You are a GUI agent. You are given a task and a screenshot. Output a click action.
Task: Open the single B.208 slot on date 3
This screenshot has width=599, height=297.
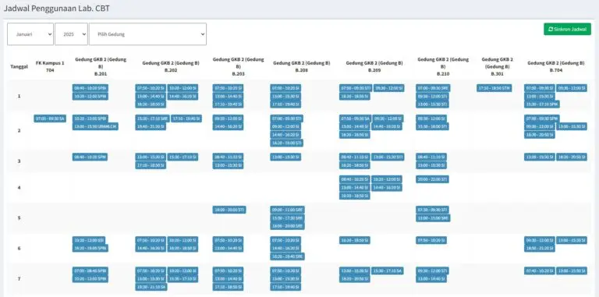285,157
